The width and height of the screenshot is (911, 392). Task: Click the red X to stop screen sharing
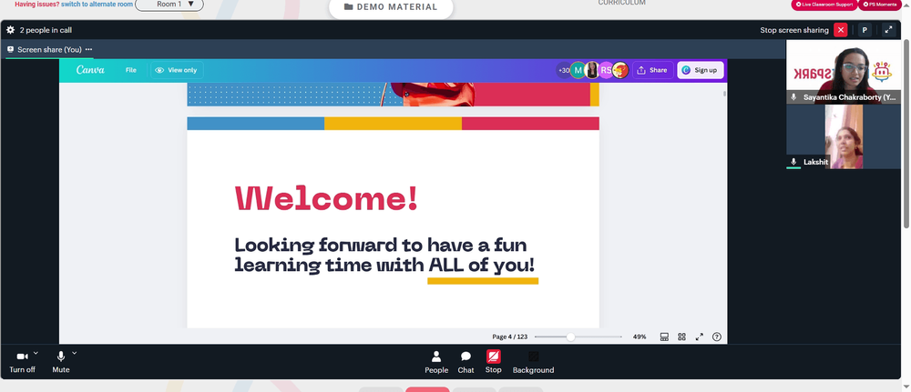[x=840, y=30]
